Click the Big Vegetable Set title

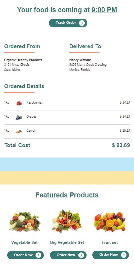click(67, 242)
